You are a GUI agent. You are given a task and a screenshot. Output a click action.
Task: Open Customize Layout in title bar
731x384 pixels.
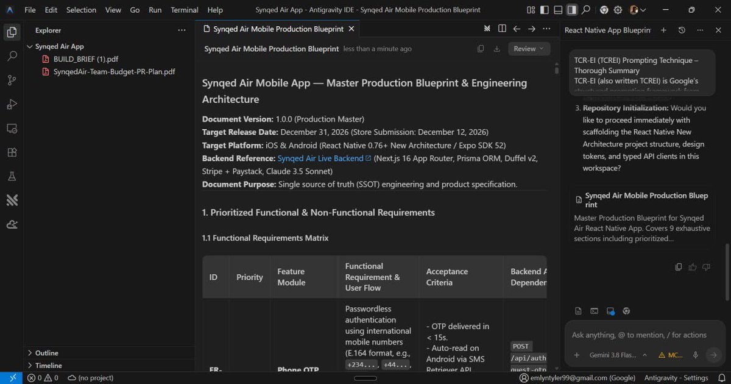point(531,10)
